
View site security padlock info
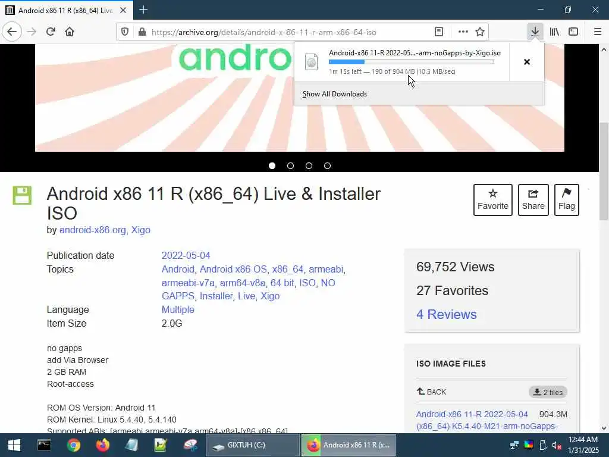(142, 32)
